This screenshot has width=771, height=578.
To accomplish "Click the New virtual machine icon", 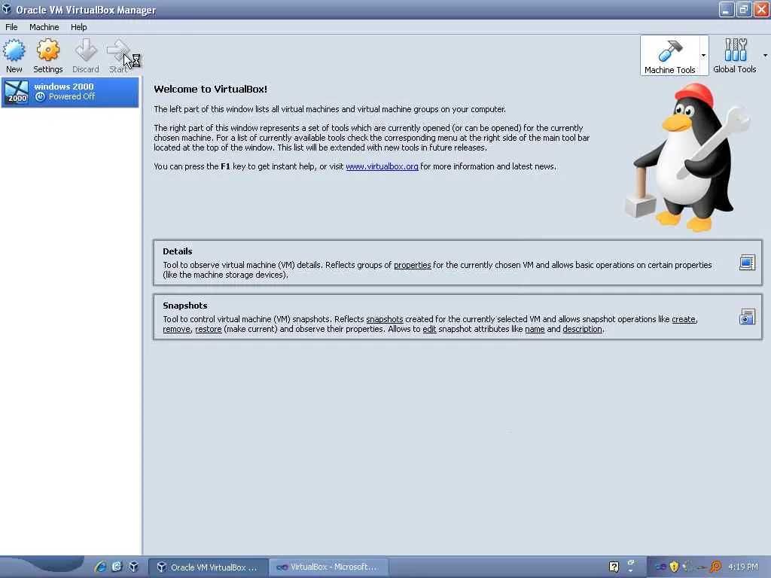I will click(14, 50).
